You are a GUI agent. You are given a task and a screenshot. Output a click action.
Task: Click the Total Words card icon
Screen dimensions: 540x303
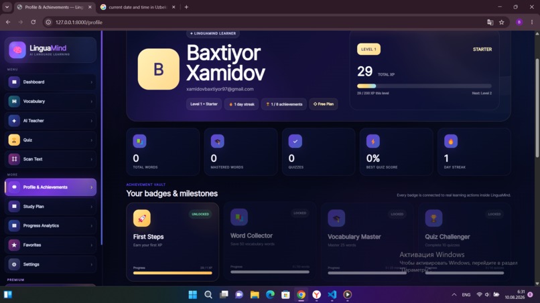click(139, 141)
